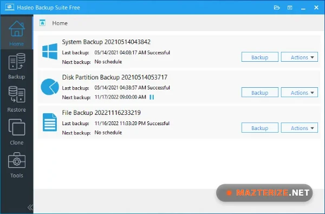Select Disk Partition Backup 20210514053717 title
The height and width of the screenshot is (214, 325).
click(x=115, y=77)
